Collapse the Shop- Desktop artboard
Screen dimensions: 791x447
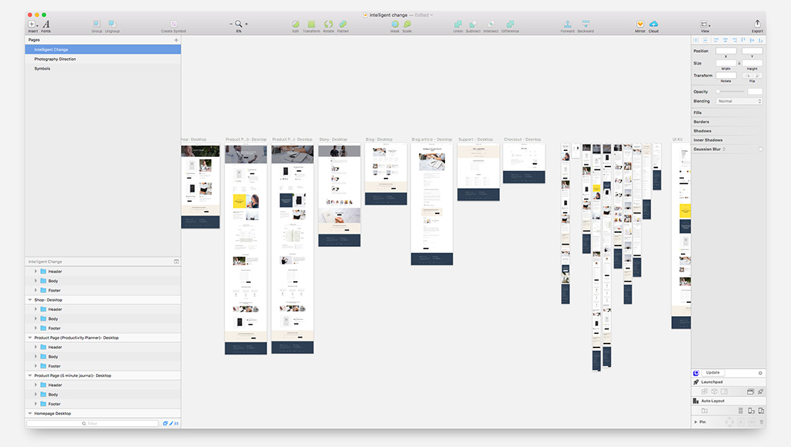click(x=30, y=300)
